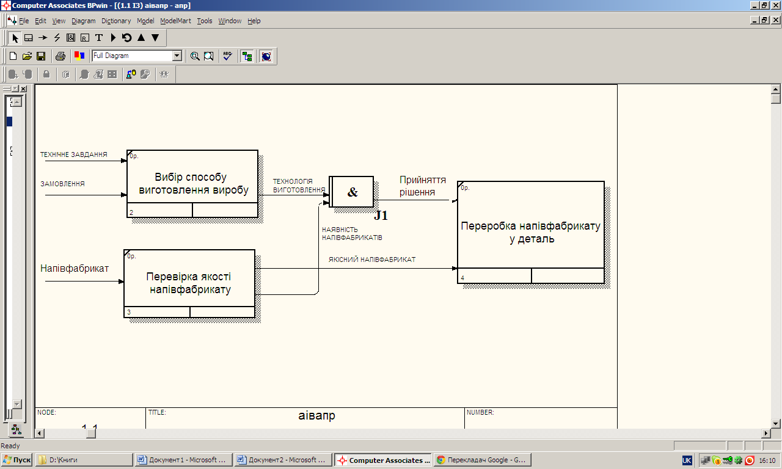Click the Model Explorer panel dropdown arrow
The image size is (782, 469).
[x=15, y=89]
